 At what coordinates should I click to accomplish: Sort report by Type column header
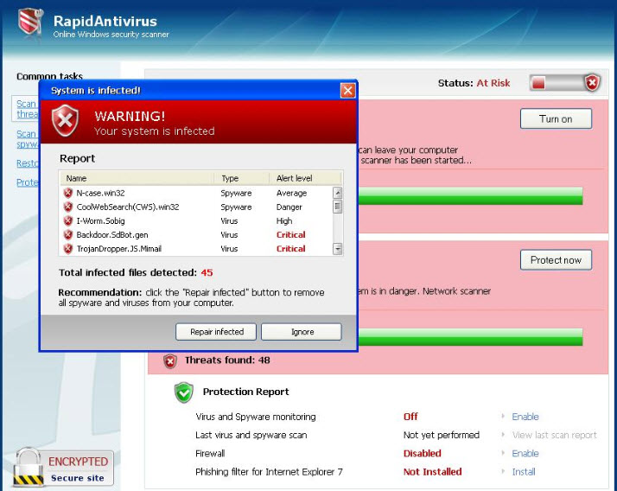tap(242, 178)
